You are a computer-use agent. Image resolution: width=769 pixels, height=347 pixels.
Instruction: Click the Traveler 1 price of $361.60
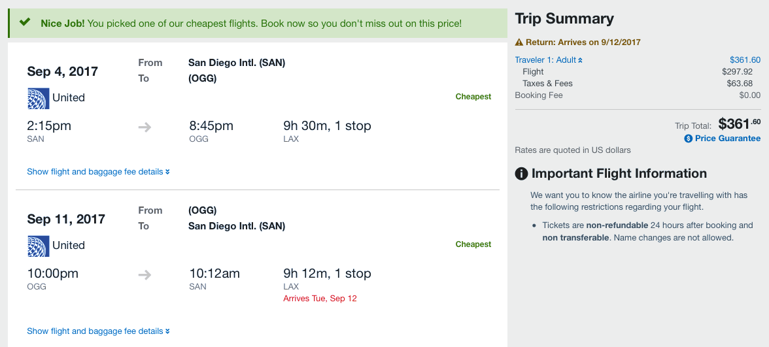coord(745,60)
